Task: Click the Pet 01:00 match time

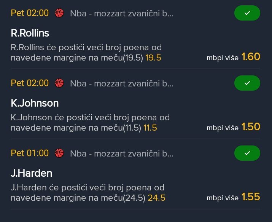Action: pos(30,153)
